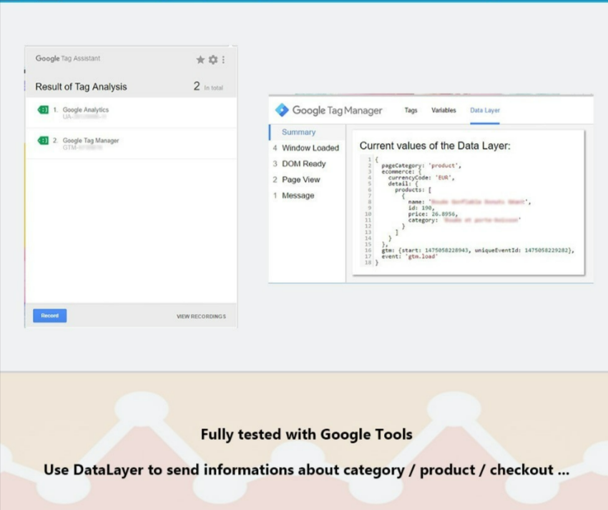The width and height of the screenshot is (608, 510).
Task: Switch to the Variables tab
Action: click(443, 110)
